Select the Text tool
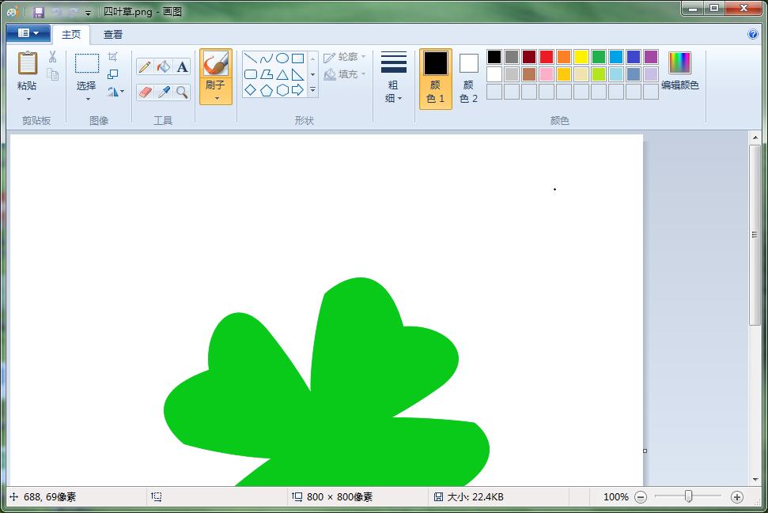 click(x=182, y=67)
